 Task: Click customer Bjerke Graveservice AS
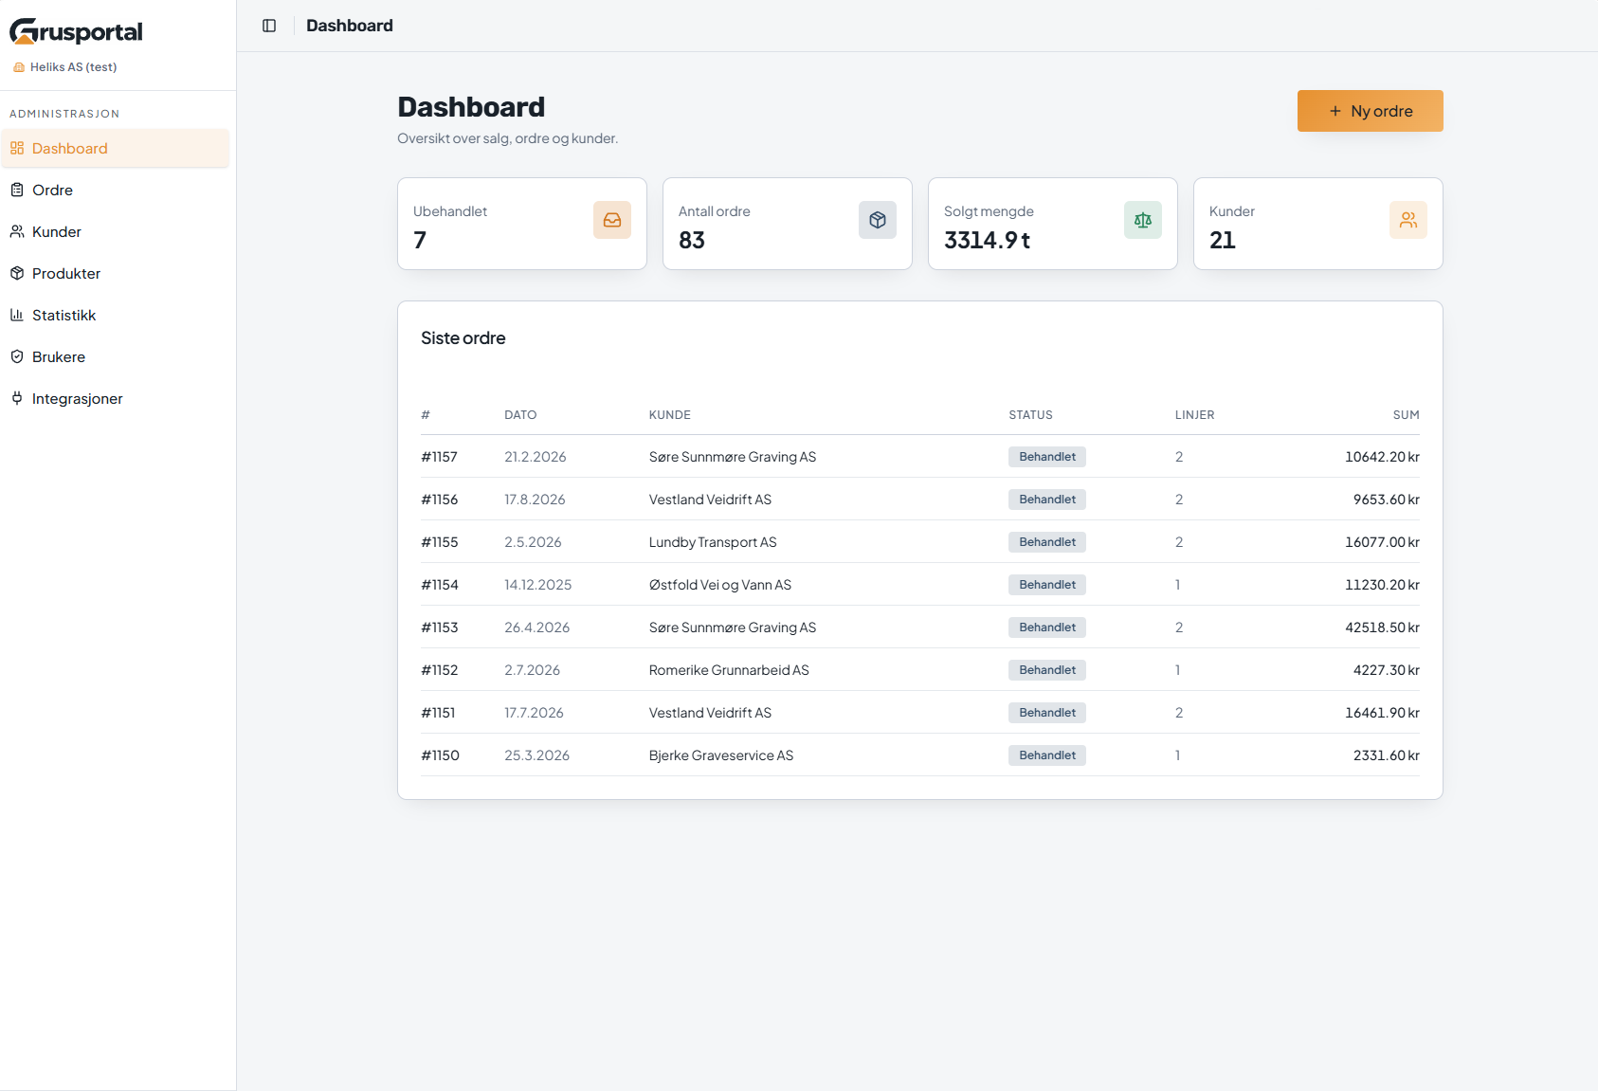coord(721,755)
